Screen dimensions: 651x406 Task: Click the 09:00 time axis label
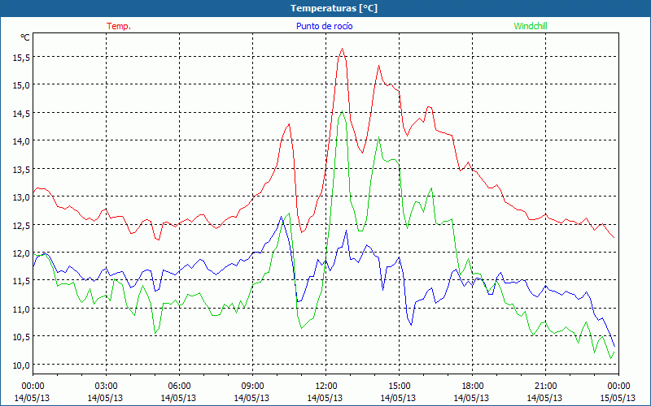coord(252,387)
